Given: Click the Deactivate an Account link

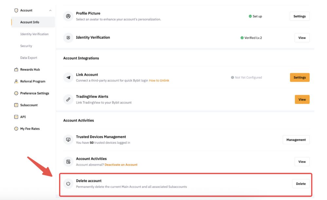Looking at the screenshot, I should [x=121, y=165].
